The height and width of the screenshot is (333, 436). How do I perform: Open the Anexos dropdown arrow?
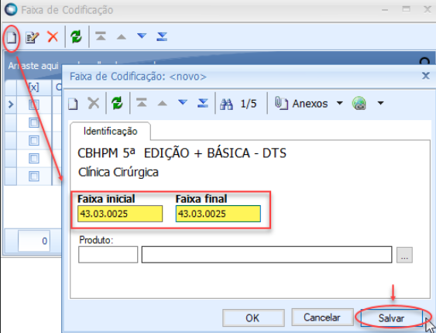point(339,103)
